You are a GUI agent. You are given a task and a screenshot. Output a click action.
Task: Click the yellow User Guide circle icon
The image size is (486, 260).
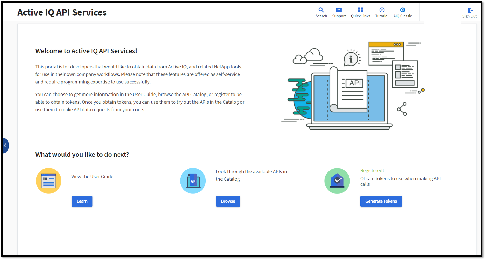pyautogui.click(x=48, y=181)
